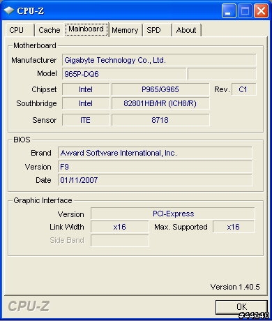Click the BIOS Version F9 field
This screenshot has height=321, width=272.
tap(155, 167)
